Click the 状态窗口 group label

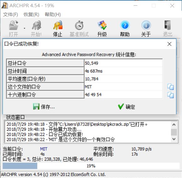tap(15, 117)
